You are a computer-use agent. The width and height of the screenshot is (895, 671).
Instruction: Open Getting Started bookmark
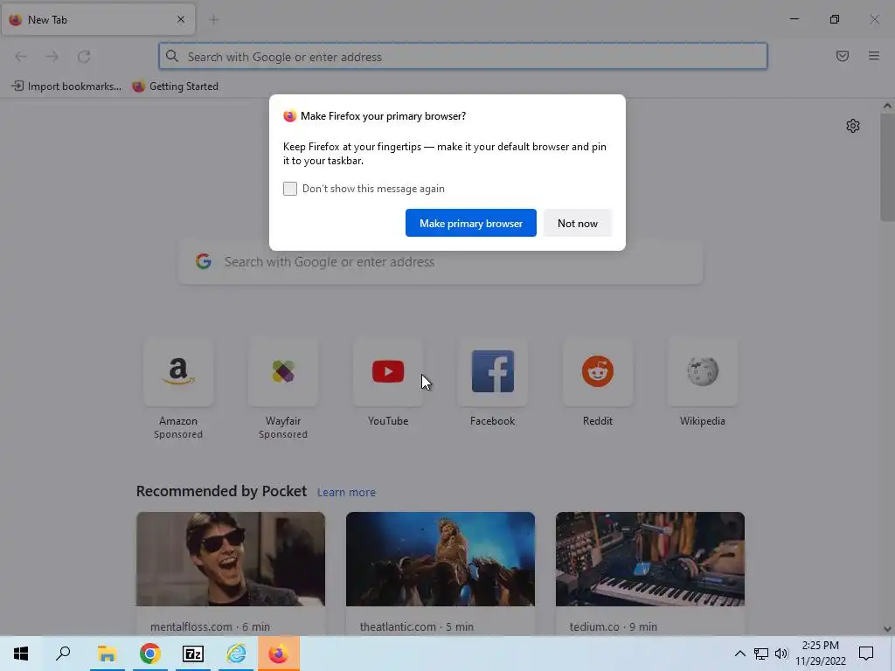click(175, 86)
